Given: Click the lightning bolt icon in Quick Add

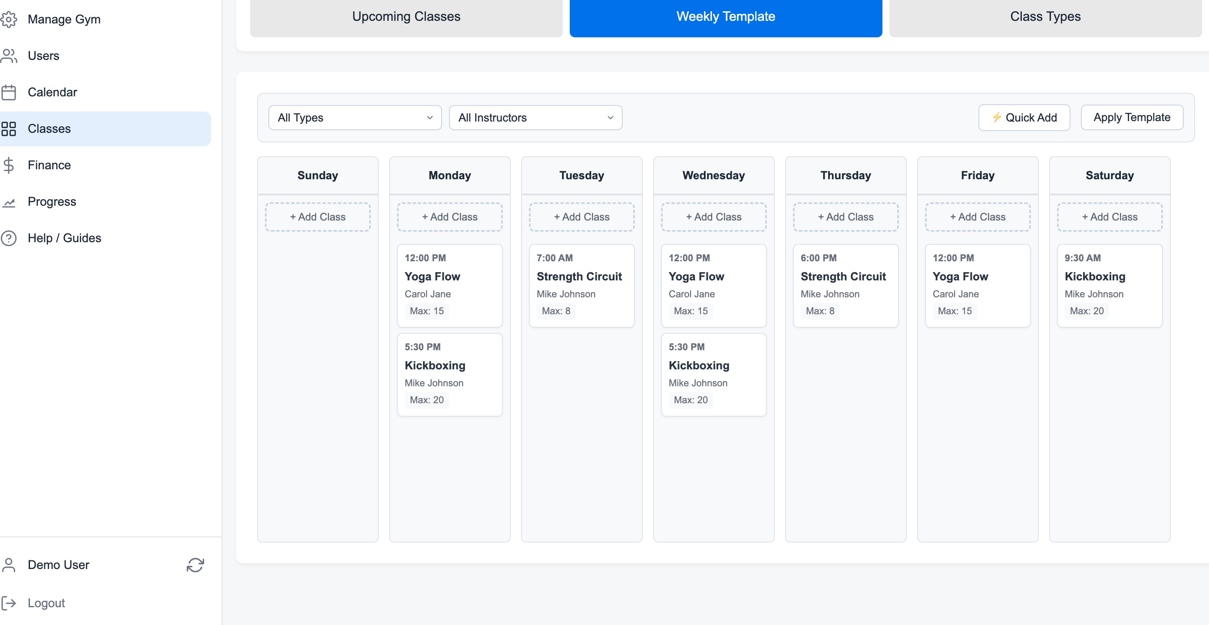Looking at the screenshot, I should [997, 117].
